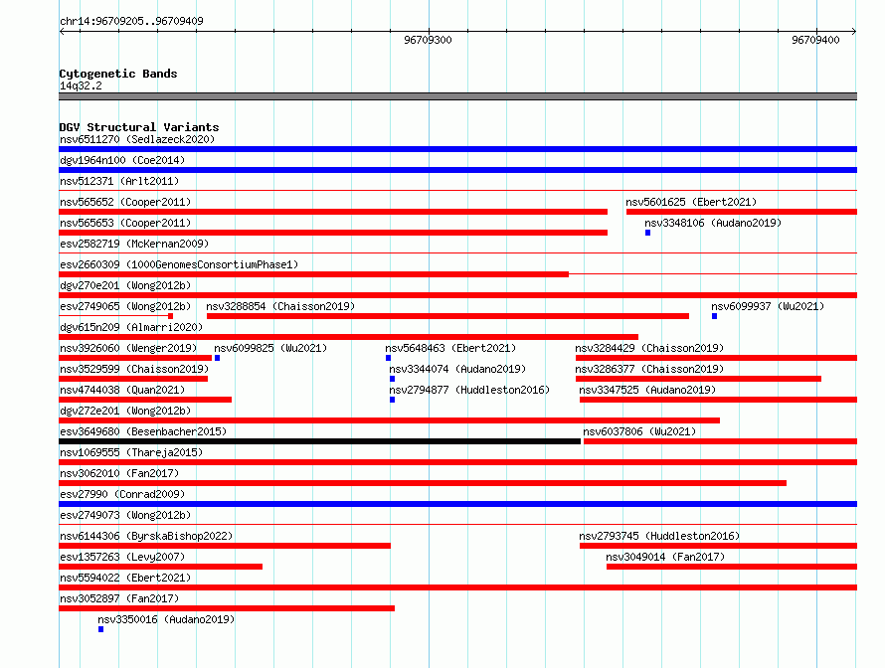The width and height of the screenshot is (885, 668).
Task: Open nsv6144306 (ByrskaBishop2022) label
Action: click(146, 536)
